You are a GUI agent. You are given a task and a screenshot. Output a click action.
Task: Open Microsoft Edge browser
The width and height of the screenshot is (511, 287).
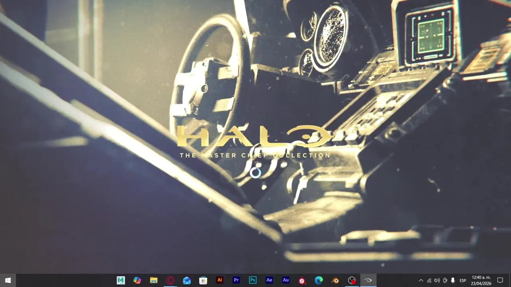(319, 280)
